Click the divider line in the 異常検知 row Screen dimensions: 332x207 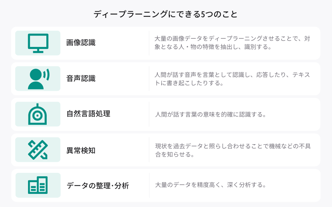point(149,150)
